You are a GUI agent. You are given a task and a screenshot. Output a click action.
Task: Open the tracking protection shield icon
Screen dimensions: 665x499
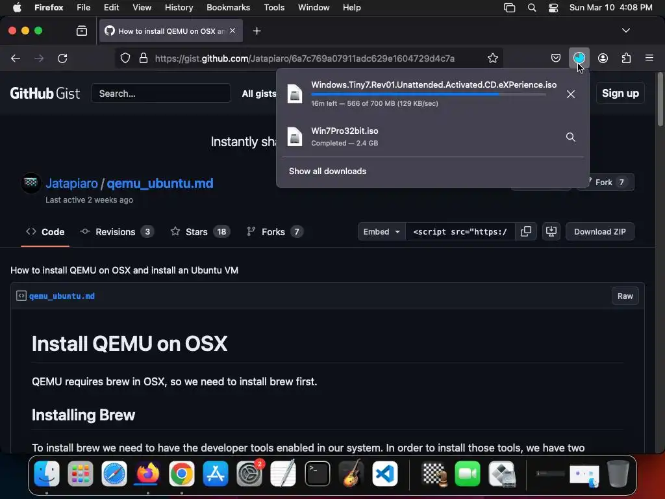(125, 58)
